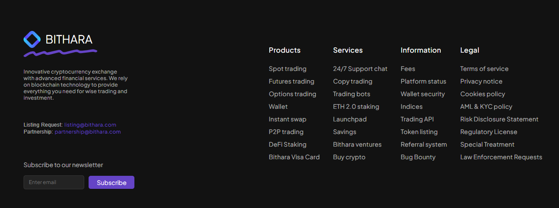View Risk Disclosure Statement

[499, 119]
